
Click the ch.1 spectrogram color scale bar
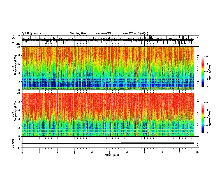[x=203, y=72]
